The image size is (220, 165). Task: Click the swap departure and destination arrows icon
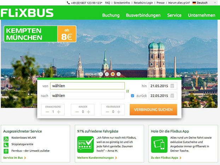128,91
